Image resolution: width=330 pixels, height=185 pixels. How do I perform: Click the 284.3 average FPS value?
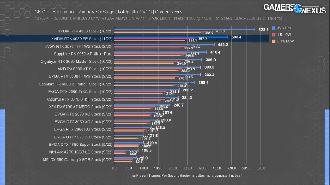(187, 98)
